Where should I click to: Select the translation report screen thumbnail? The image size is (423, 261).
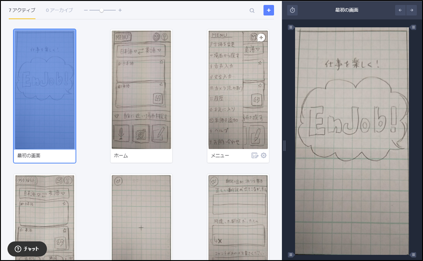click(238, 218)
